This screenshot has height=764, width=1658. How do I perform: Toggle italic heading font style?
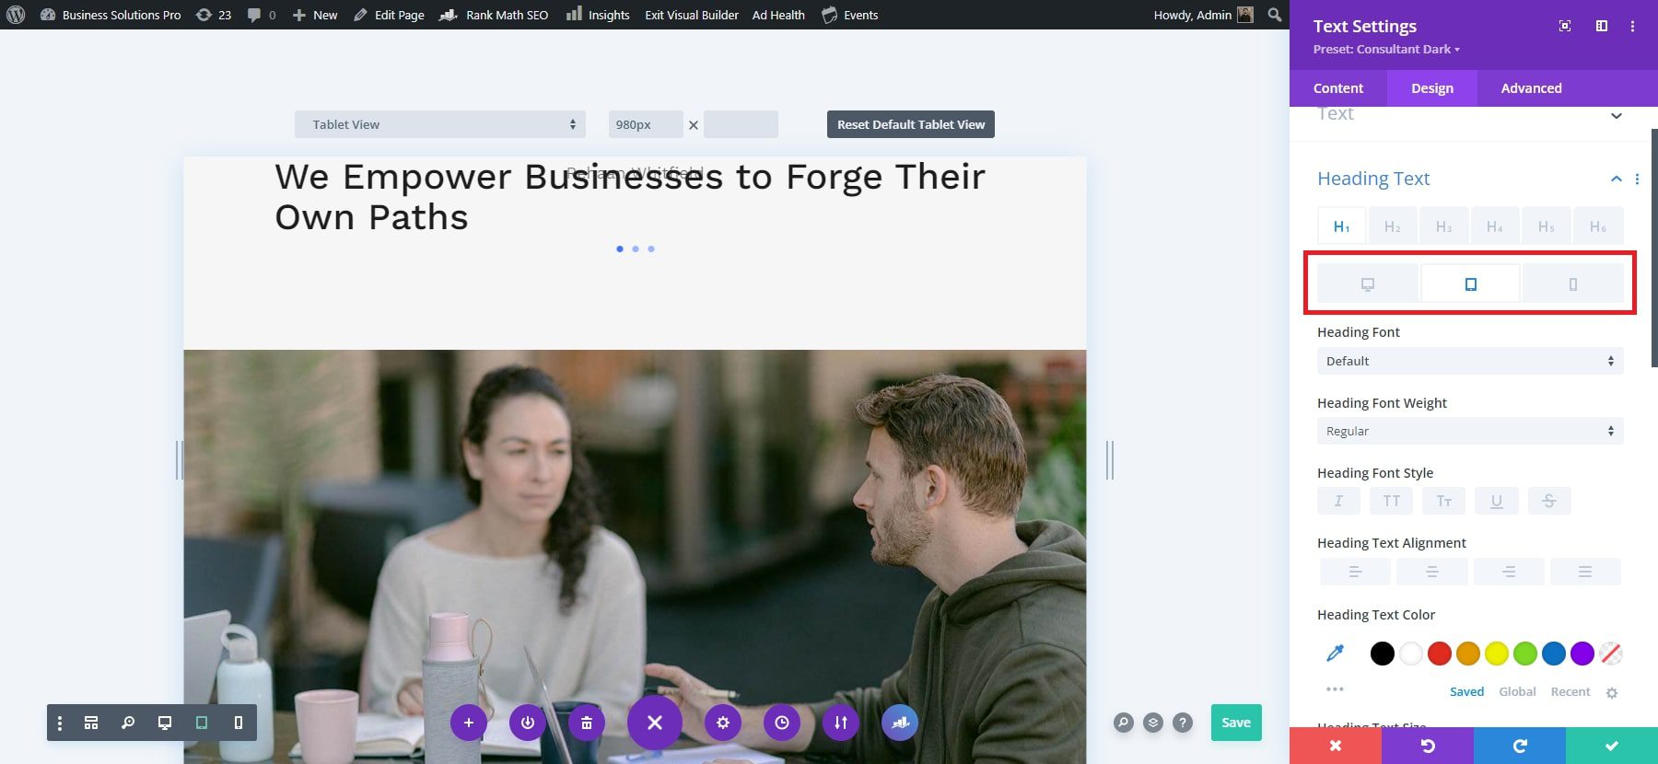coord(1338,501)
